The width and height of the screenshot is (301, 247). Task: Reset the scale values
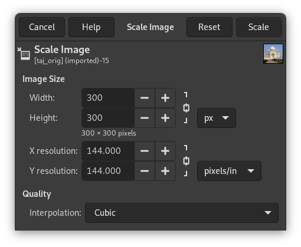(210, 27)
